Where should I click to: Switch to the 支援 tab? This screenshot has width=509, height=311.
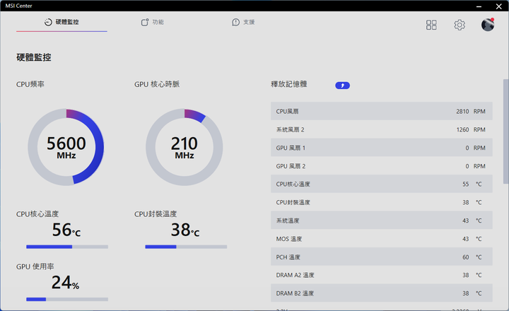[243, 22]
